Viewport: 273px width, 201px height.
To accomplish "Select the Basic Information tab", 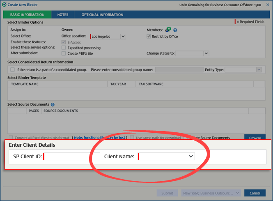I will pos(27,15).
